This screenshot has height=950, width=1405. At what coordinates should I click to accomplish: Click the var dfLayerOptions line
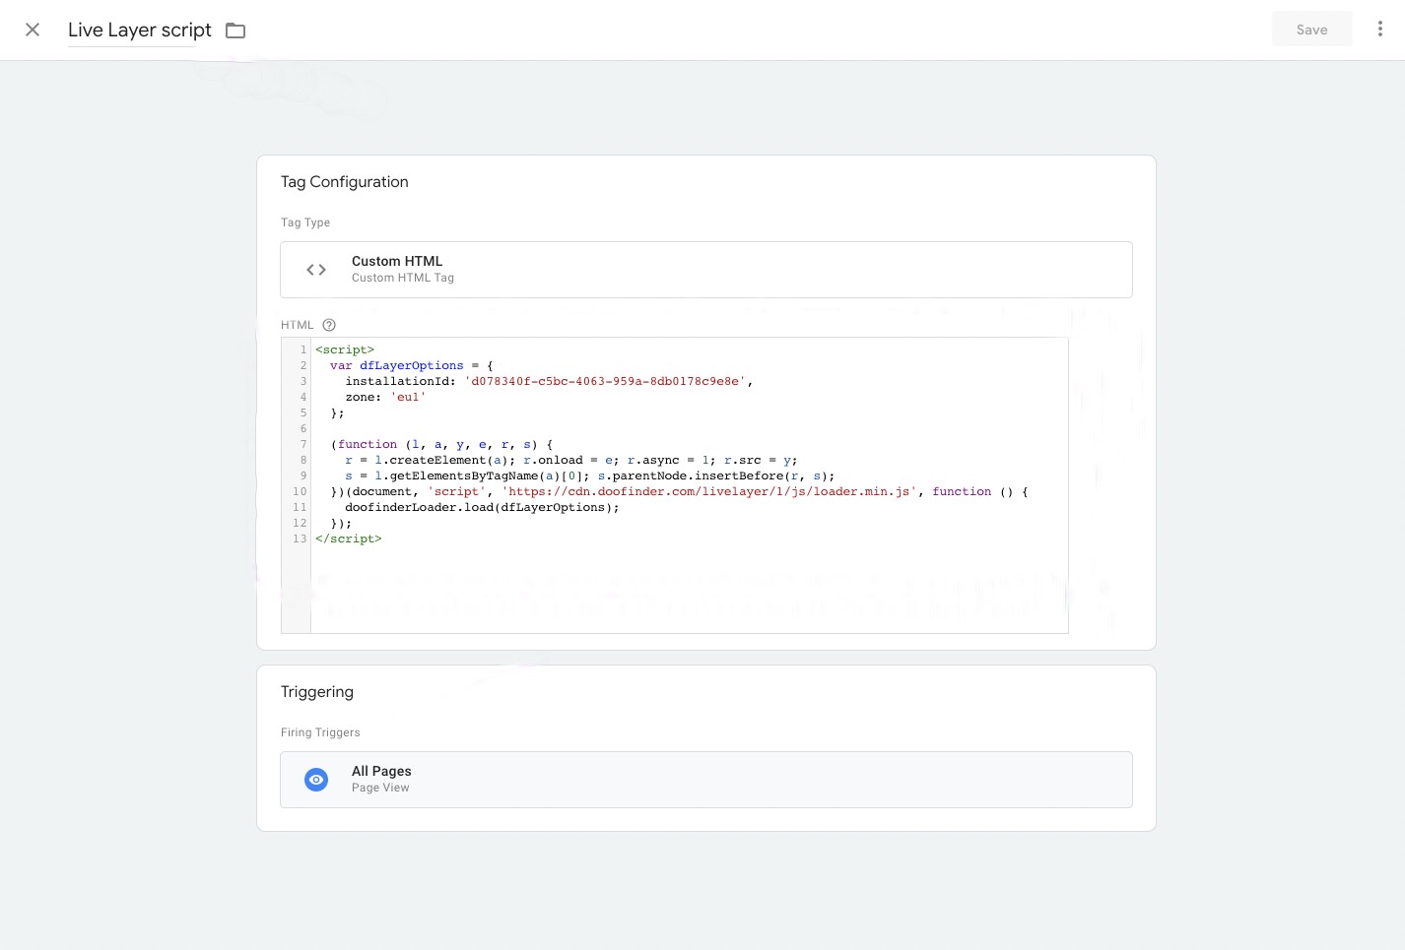point(412,365)
